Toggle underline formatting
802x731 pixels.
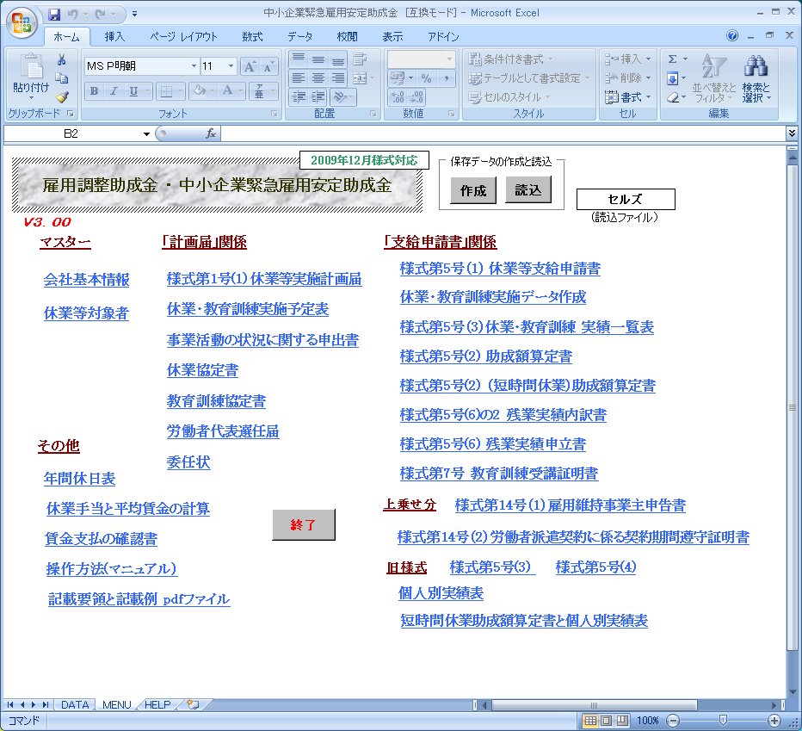[133, 91]
